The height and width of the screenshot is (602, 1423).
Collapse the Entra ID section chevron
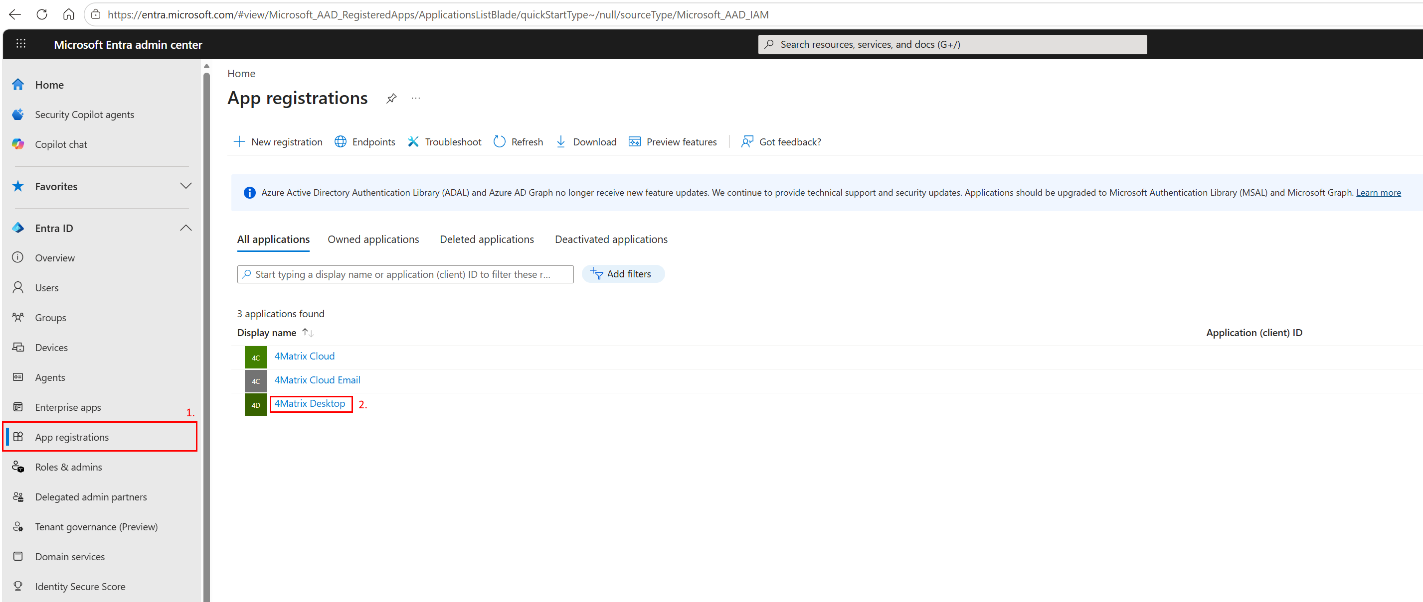pos(186,228)
